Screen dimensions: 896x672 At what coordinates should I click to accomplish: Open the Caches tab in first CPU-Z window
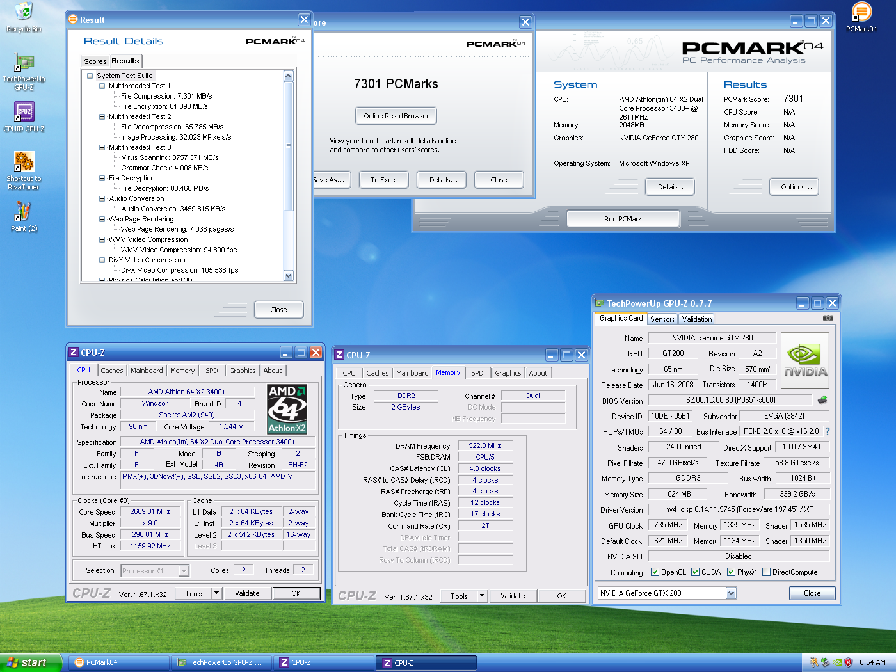(111, 371)
